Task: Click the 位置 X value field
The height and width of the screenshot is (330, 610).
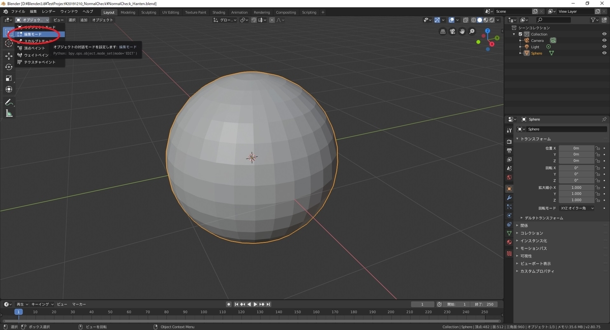Action: [576, 148]
